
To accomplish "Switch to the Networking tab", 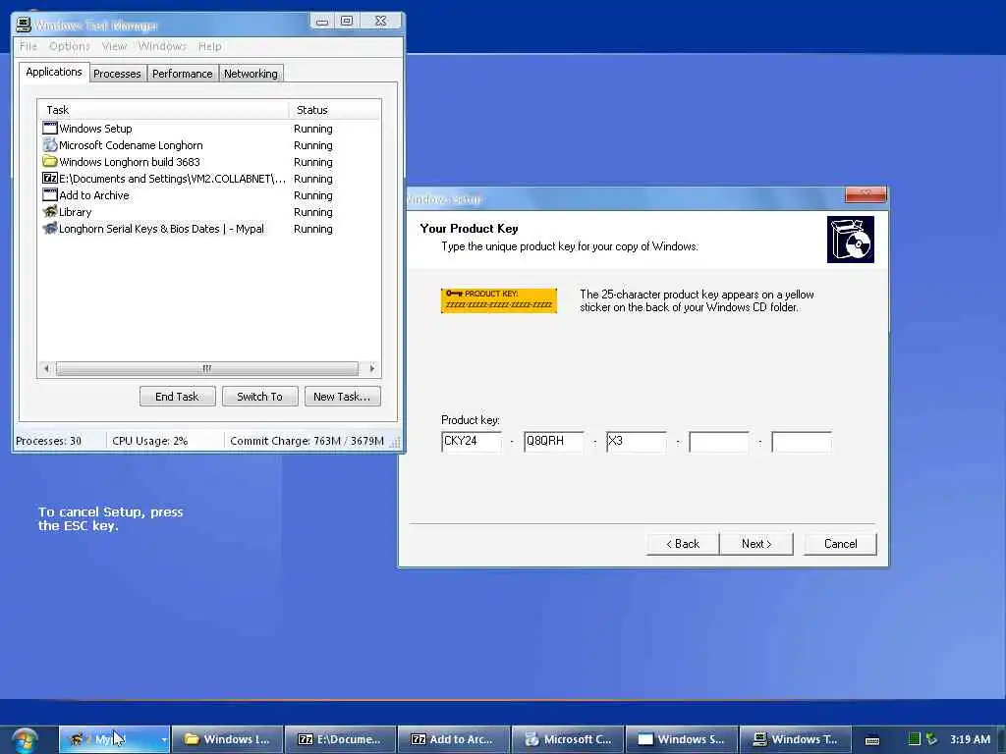I will point(251,74).
